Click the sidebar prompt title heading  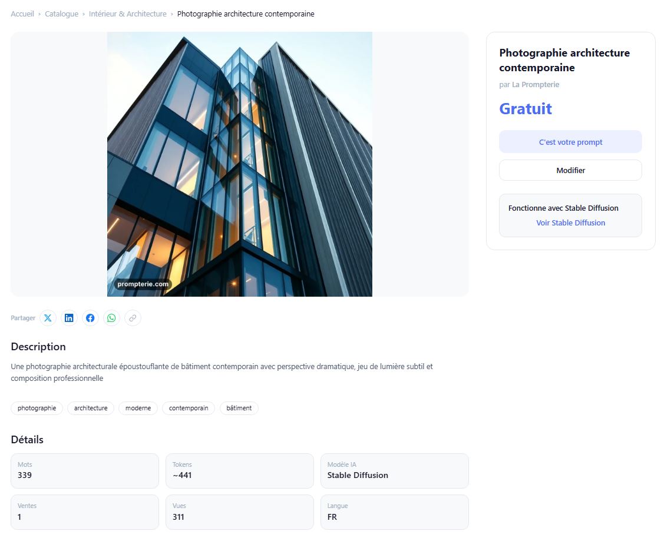[x=564, y=60]
